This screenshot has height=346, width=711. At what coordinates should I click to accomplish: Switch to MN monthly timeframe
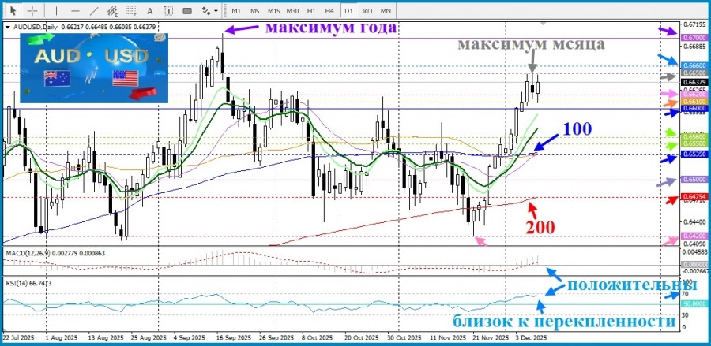pos(386,10)
